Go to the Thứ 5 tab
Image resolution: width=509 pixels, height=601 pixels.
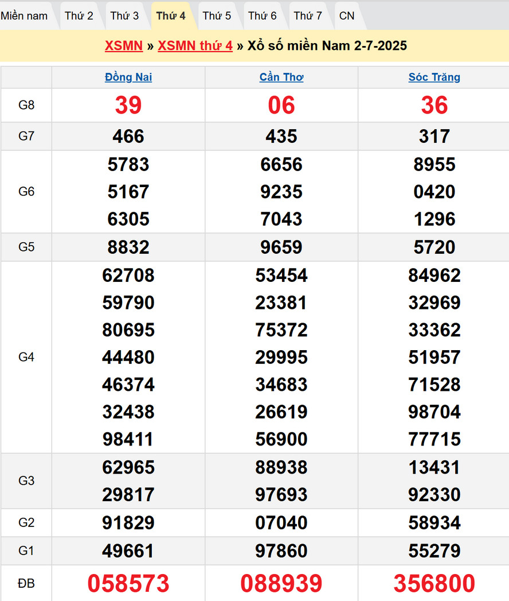coord(217,16)
